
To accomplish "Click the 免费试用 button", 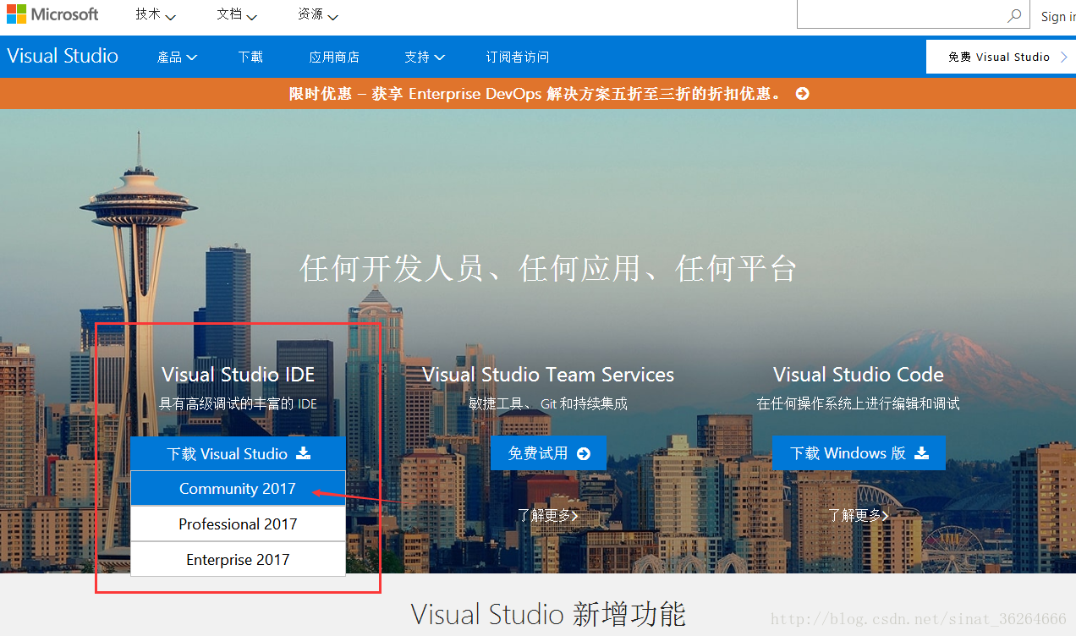I will (x=548, y=453).
